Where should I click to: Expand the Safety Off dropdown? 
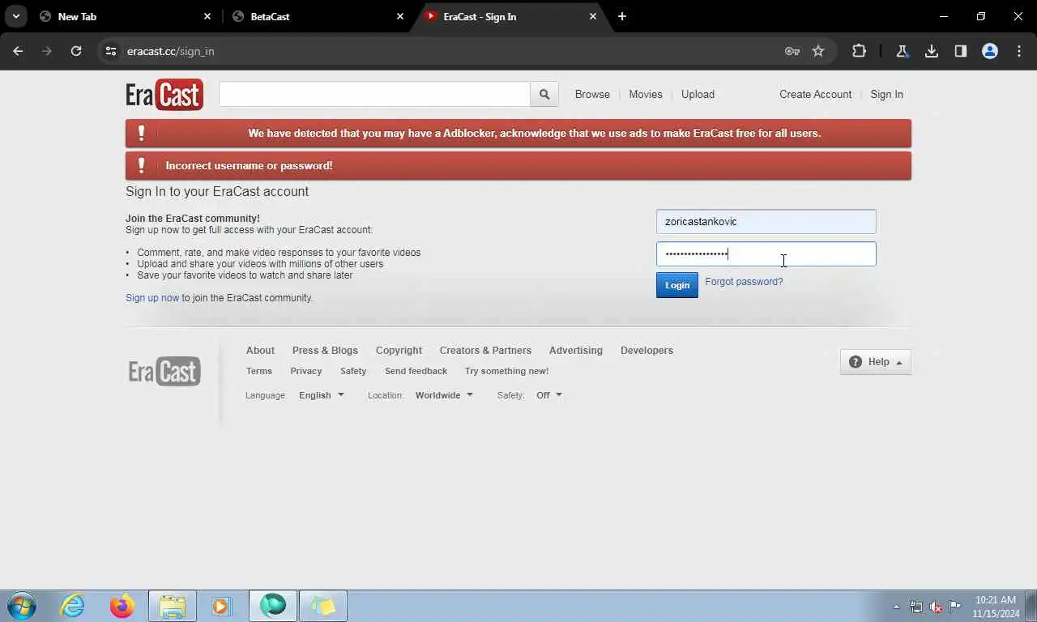click(x=548, y=395)
